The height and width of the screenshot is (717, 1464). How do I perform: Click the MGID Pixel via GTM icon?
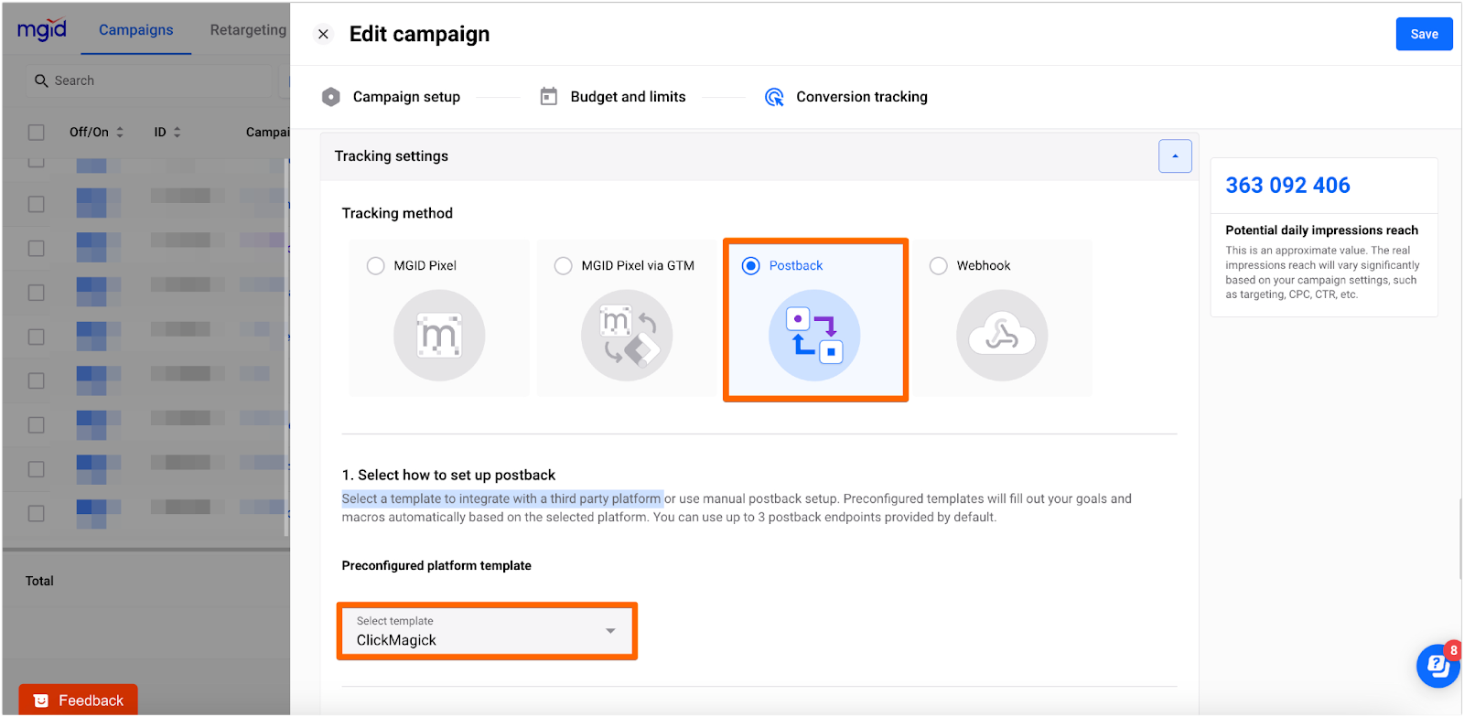pos(627,336)
